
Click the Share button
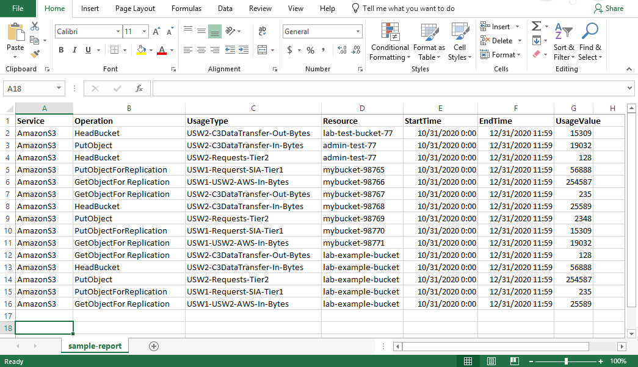(609, 8)
